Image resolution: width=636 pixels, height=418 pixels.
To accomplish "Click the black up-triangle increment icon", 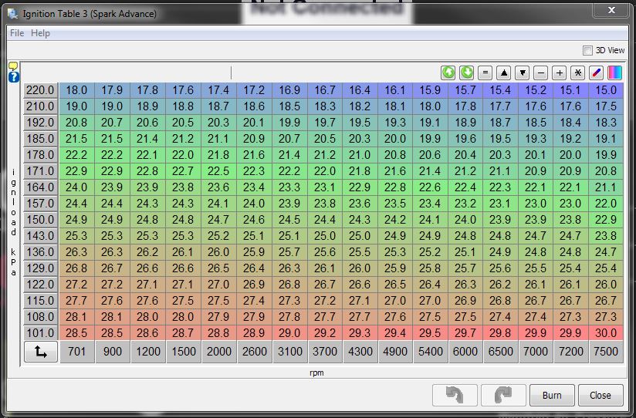I will [x=504, y=72].
